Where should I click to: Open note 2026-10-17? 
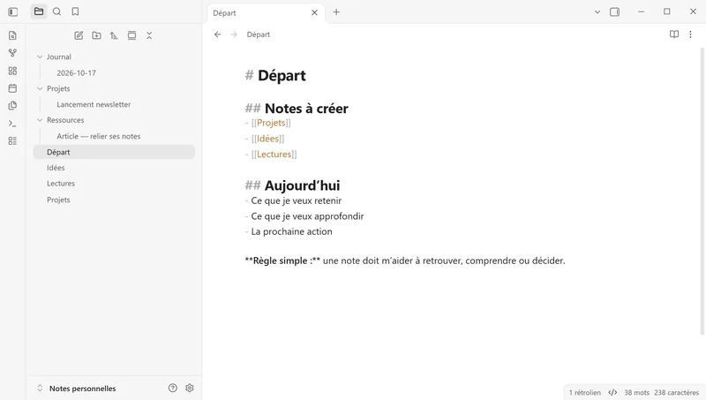tap(76, 73)
